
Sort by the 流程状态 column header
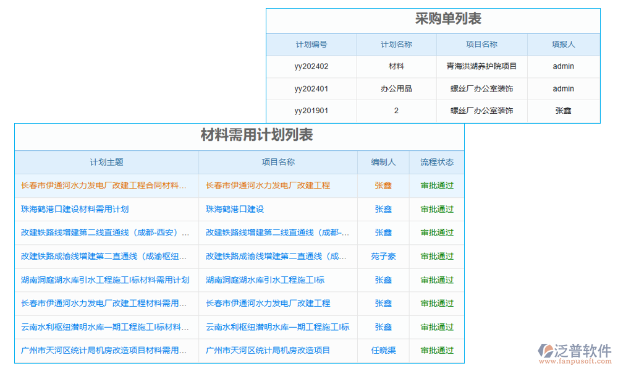pos(436,162)
